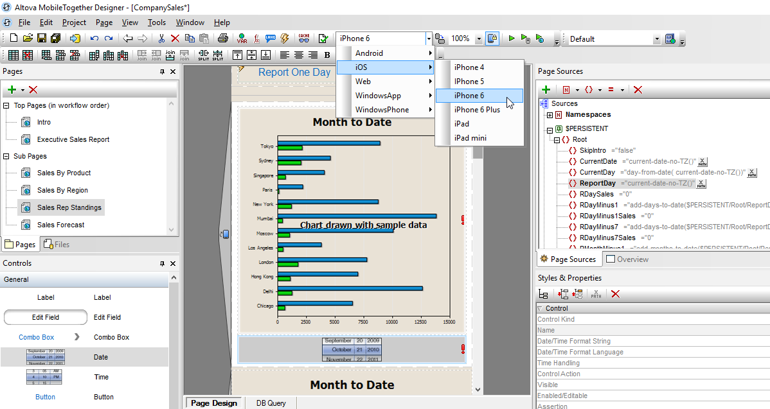770x409 pixels.
Task: Click the Print icon
Action: 223,39
